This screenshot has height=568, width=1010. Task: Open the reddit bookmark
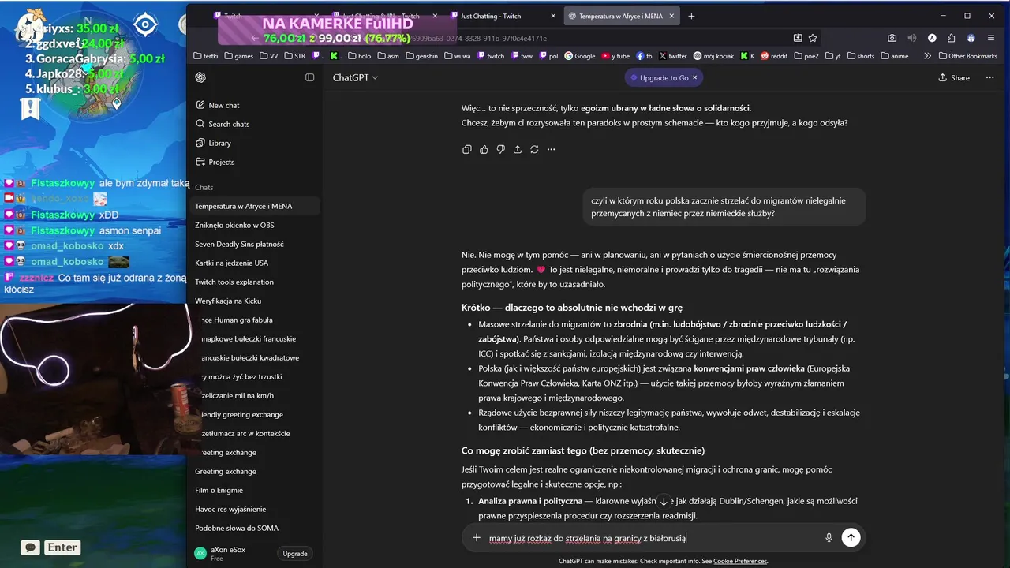pos(774,56)
